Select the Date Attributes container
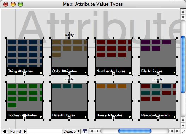 69,101
